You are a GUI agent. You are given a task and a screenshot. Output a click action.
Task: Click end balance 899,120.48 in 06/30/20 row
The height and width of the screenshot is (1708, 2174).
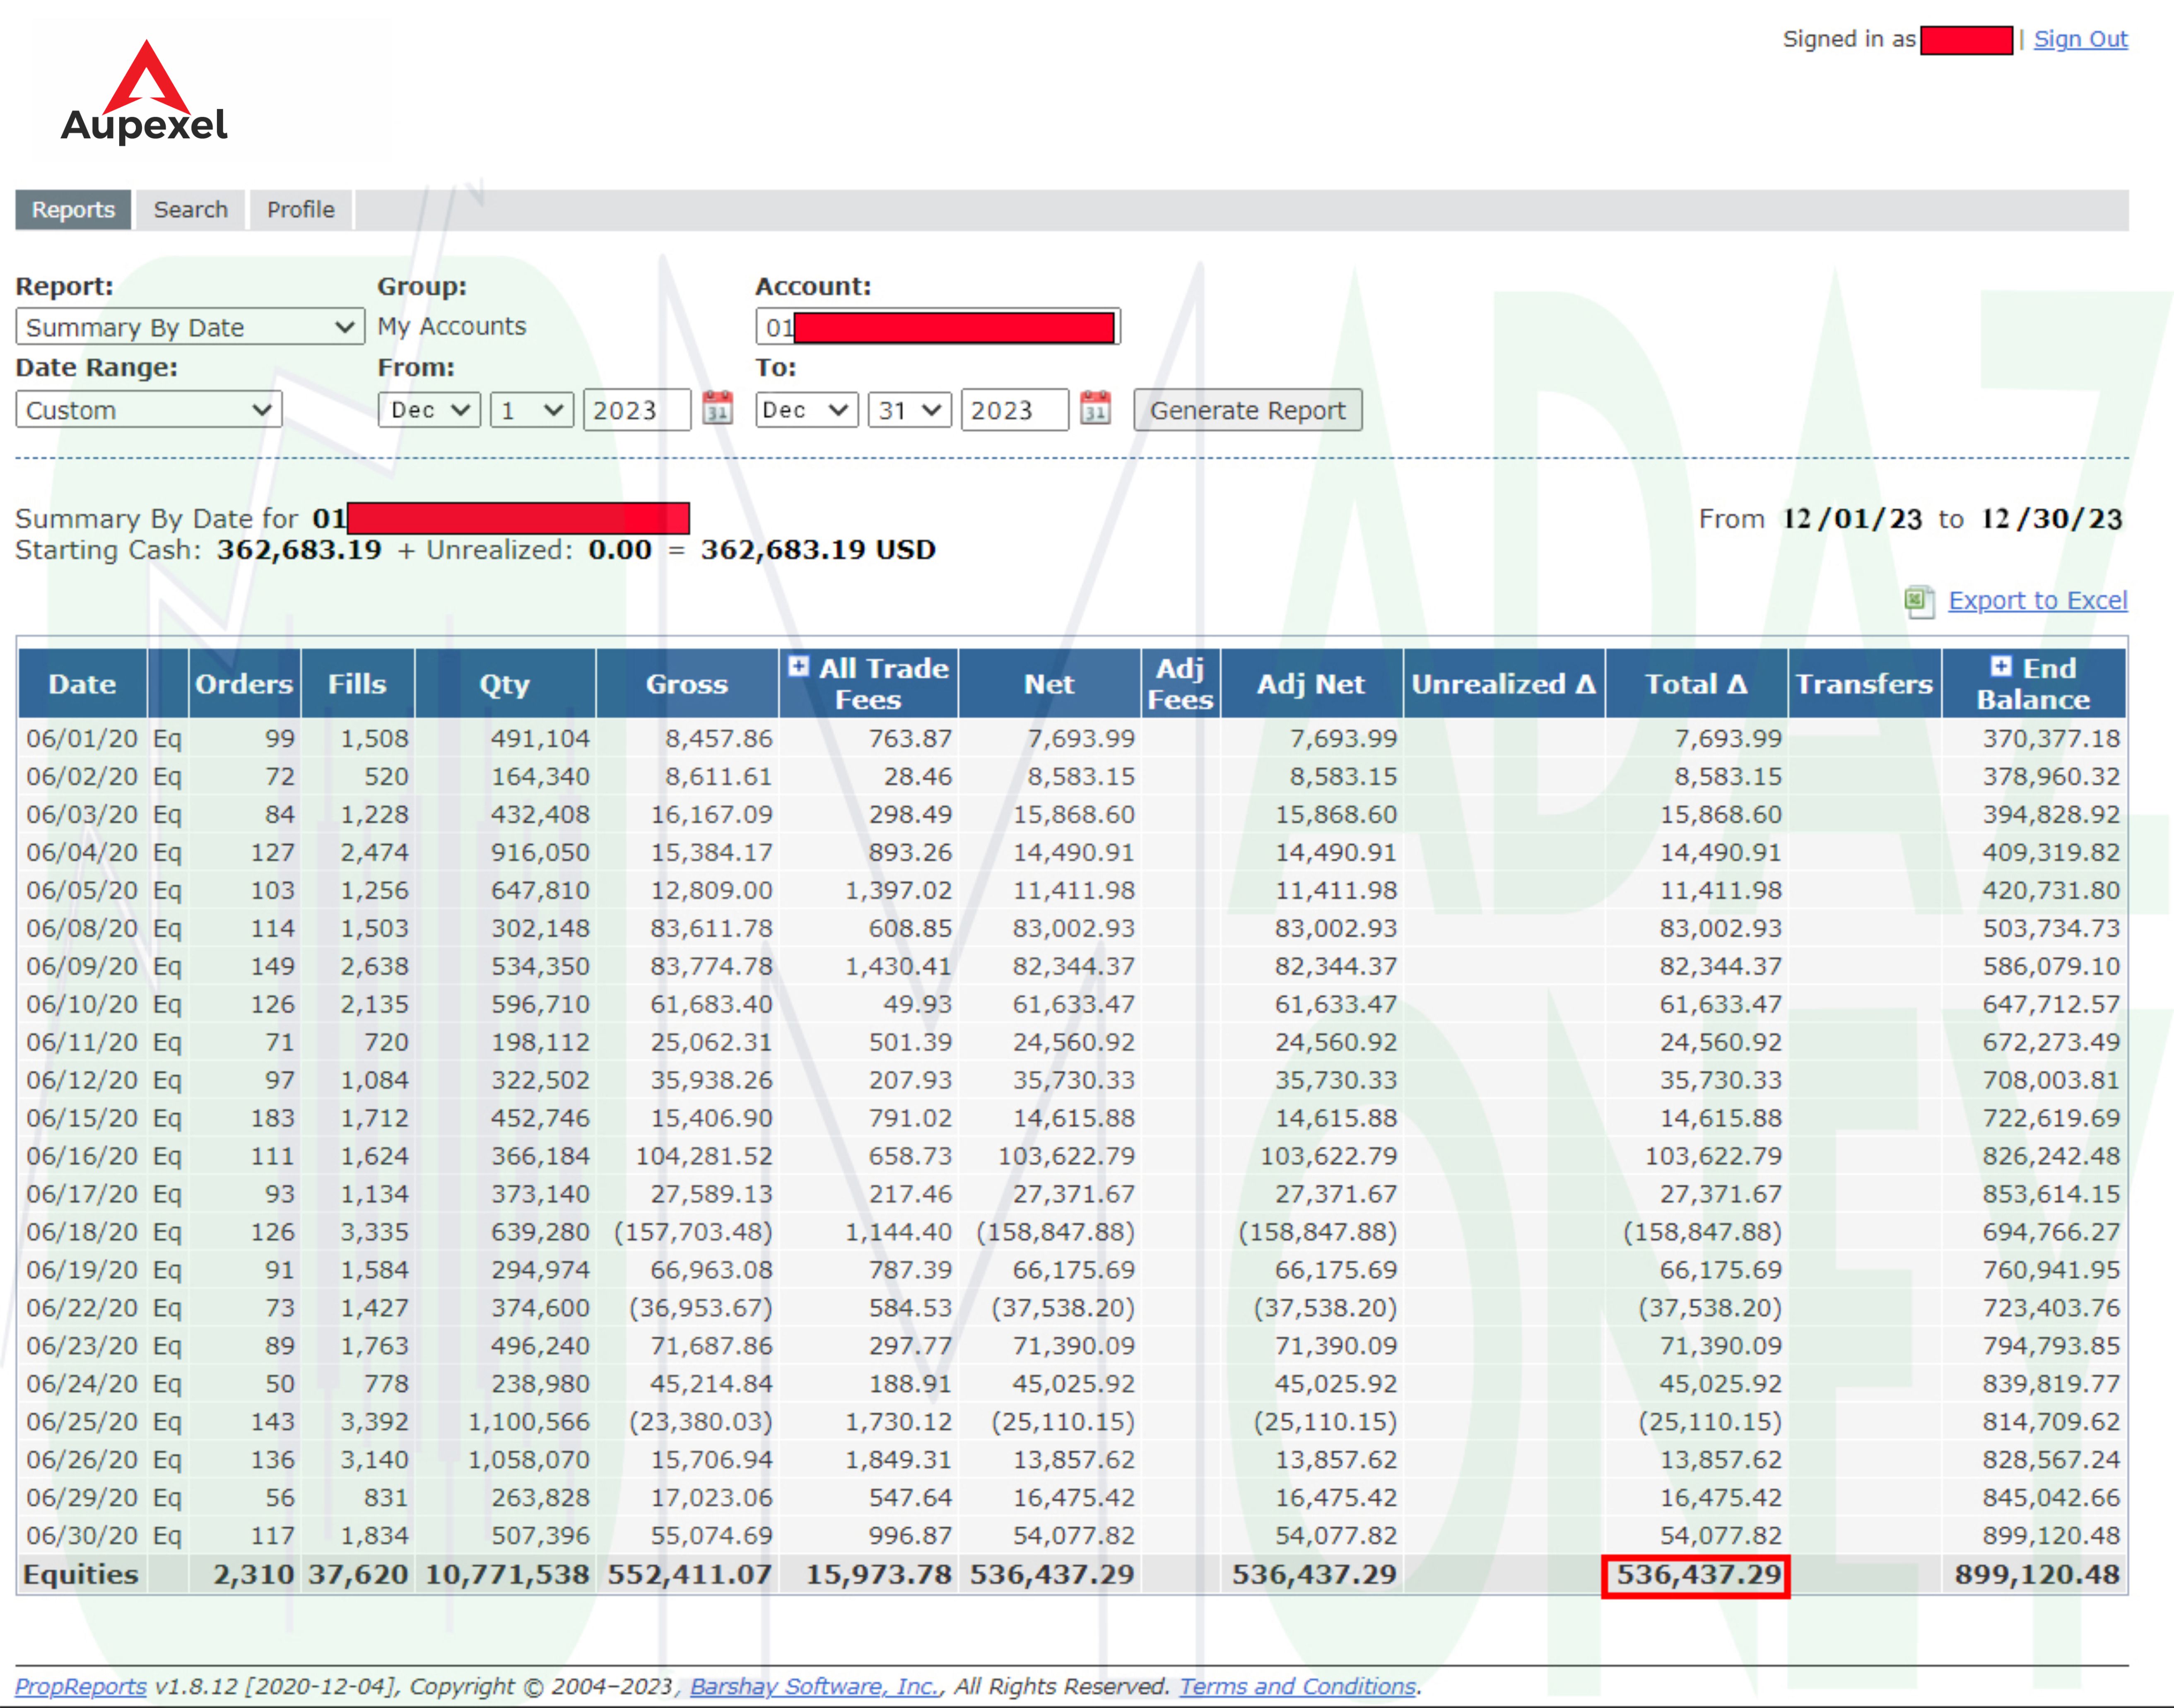(x=2051, y=1536)
